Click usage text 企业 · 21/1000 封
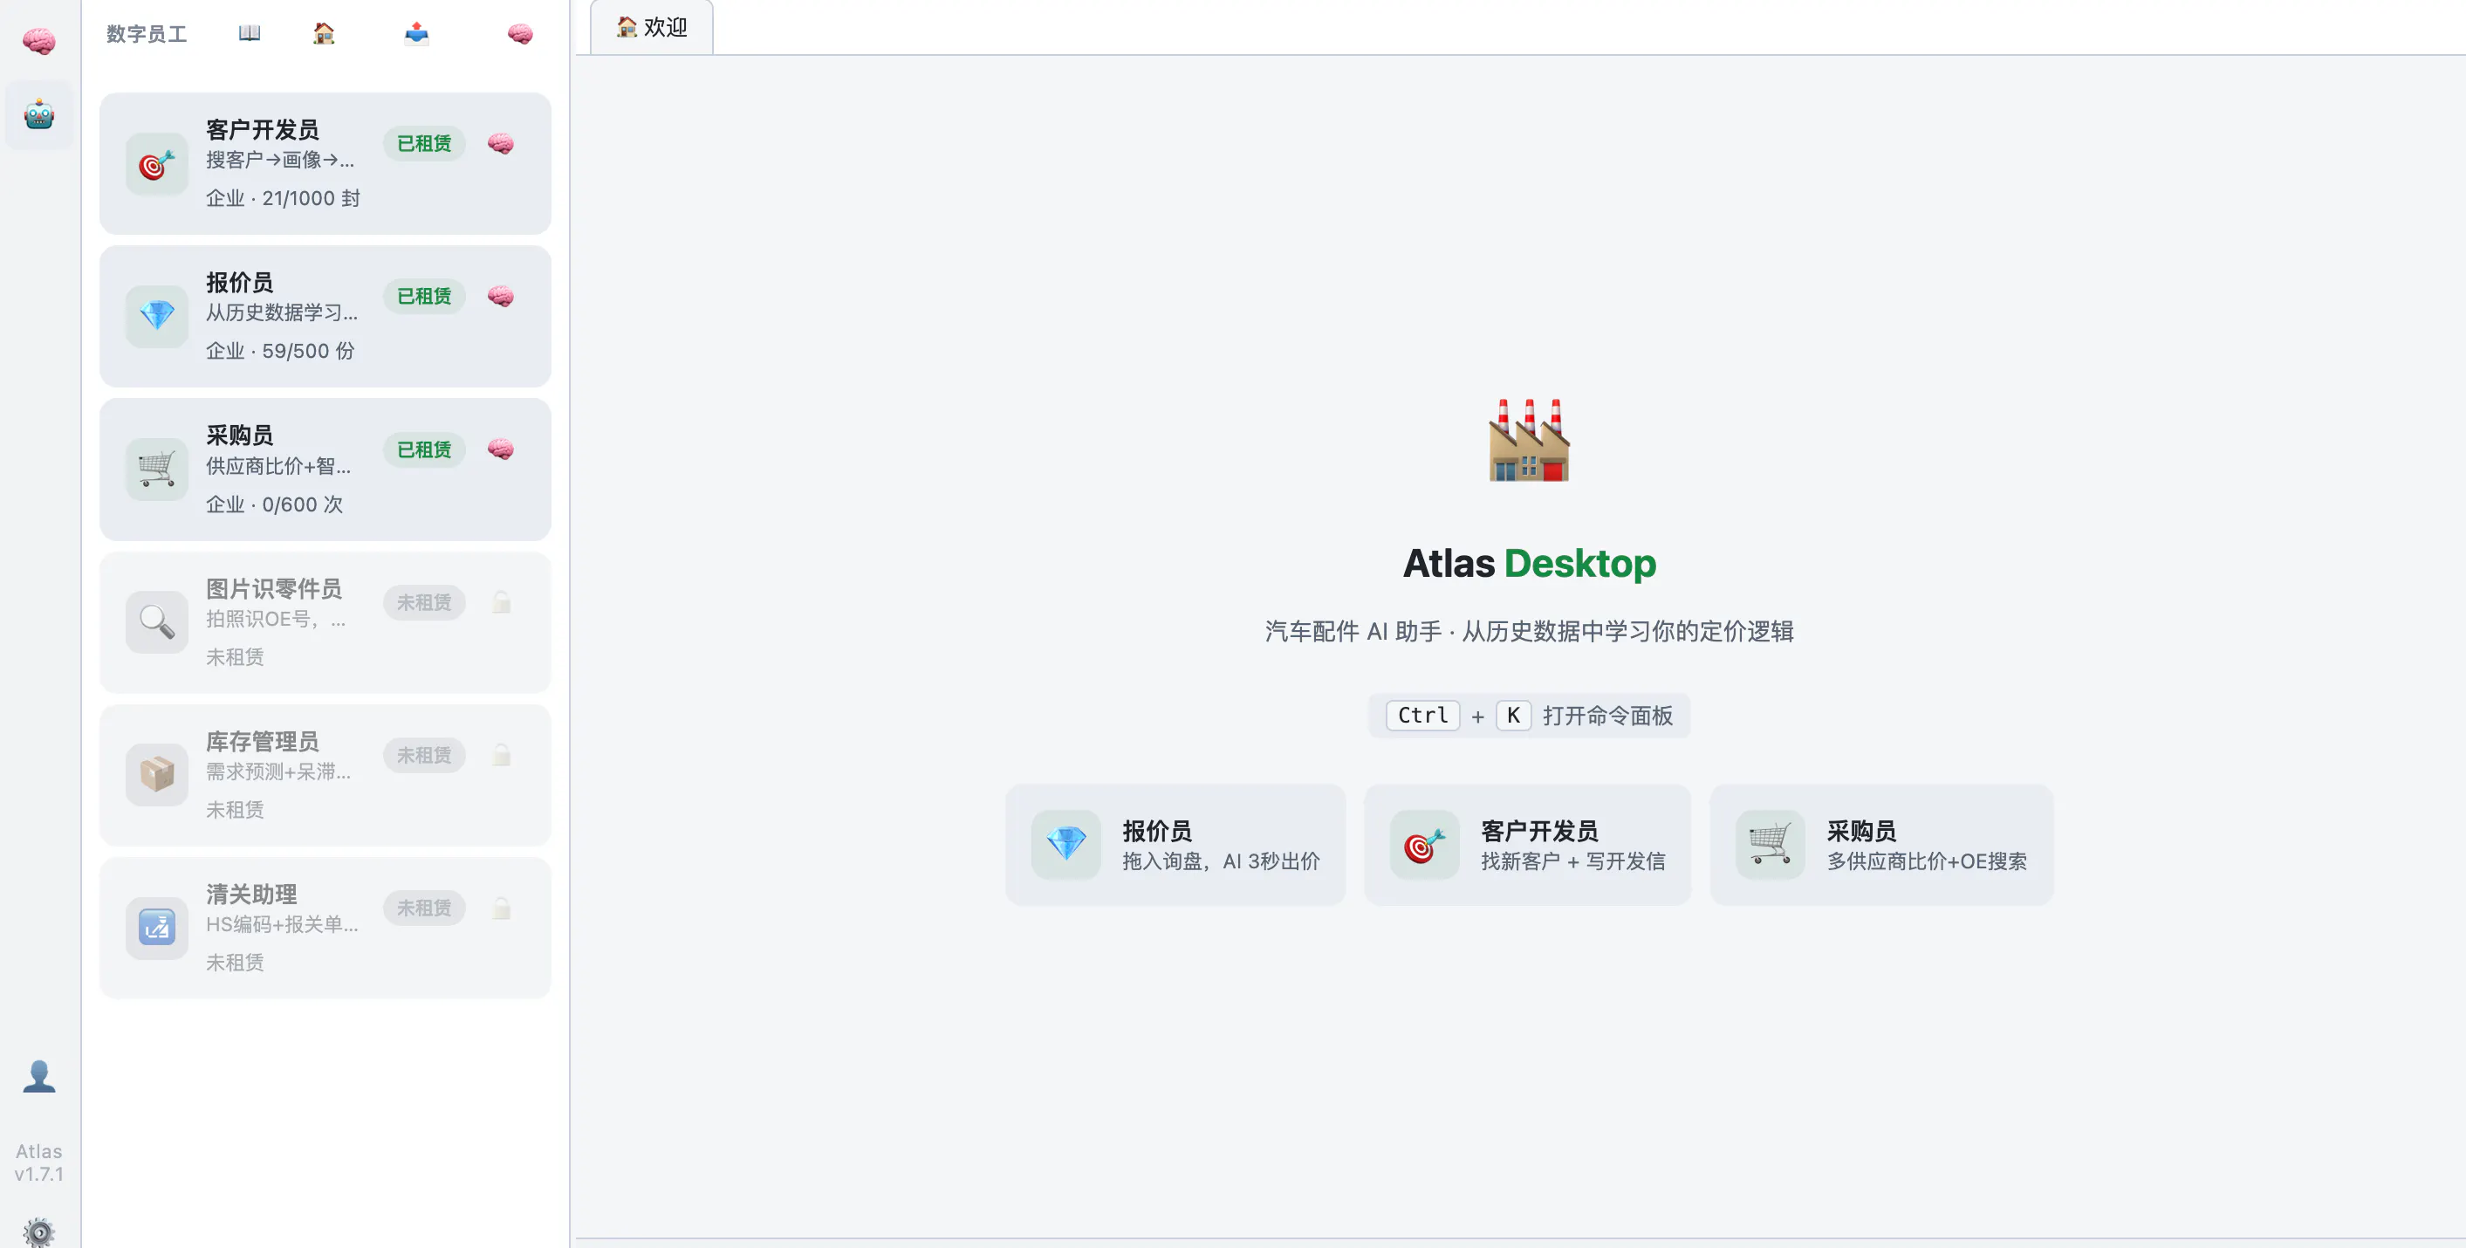The image size is (2466, 1248). point(284,198)
